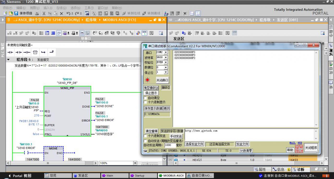Open the MAIL link

pos(293,143)
